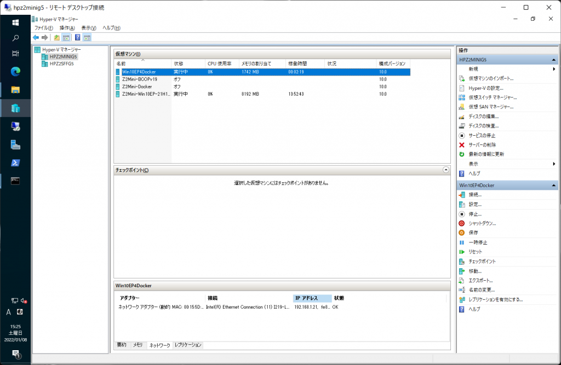Click サーバーの削除 red X action
Image resolution: width=561 pixels, height=365 pixels.
[x=482, y=145]
